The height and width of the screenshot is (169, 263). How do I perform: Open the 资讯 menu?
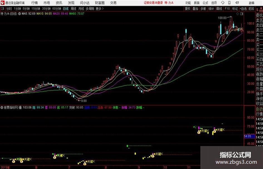(59, 3)
